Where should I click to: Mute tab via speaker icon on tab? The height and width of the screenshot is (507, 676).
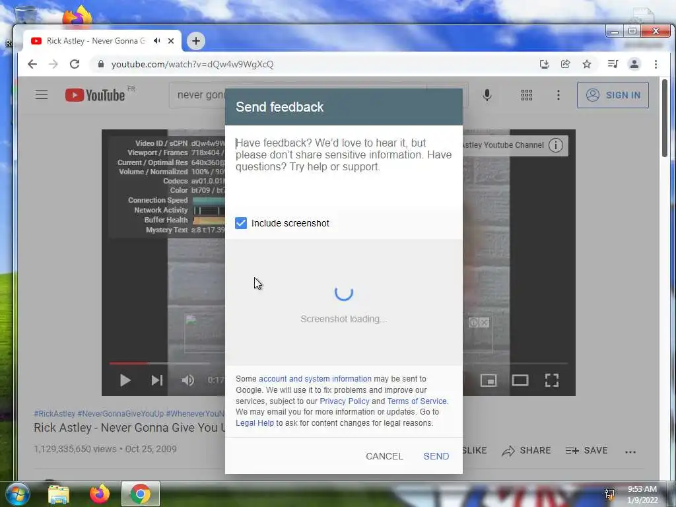(157, 40)
